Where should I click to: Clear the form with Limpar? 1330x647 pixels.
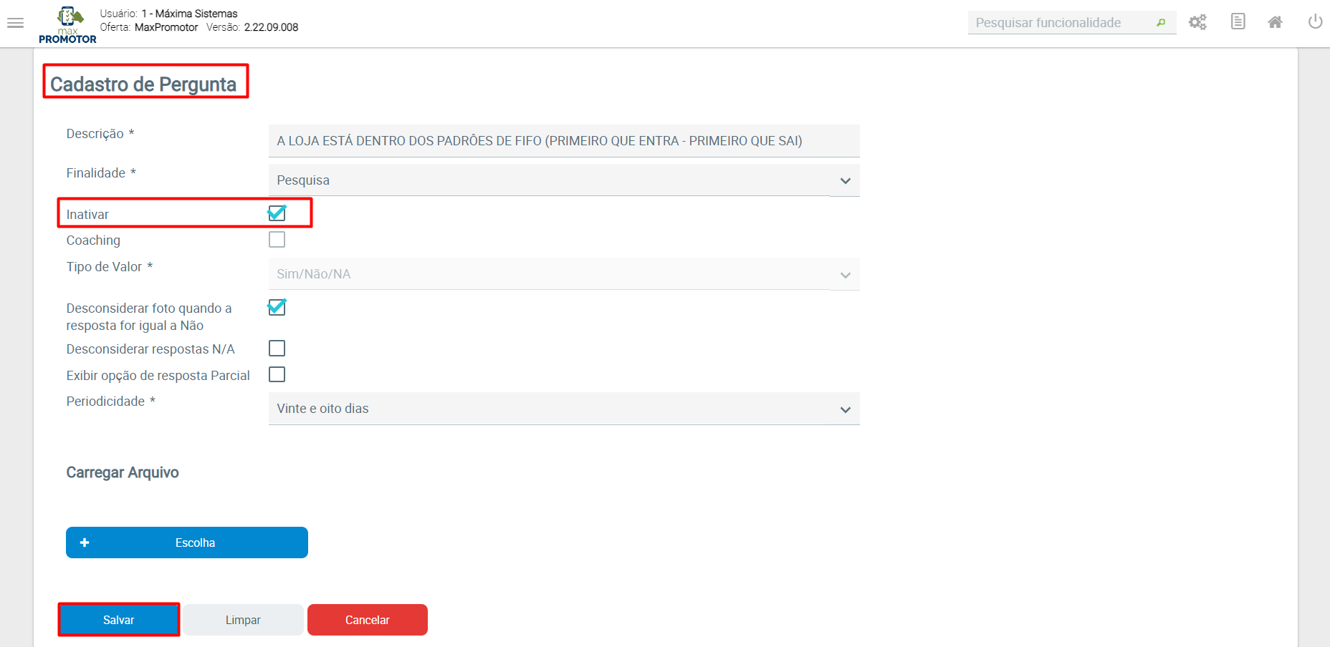click(243, 620)
